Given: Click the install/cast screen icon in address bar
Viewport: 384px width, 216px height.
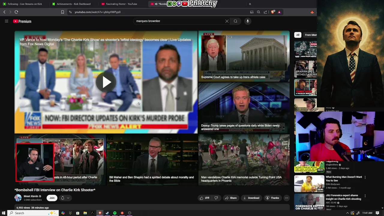Looking at the screenshot, I should coord(252,12).
